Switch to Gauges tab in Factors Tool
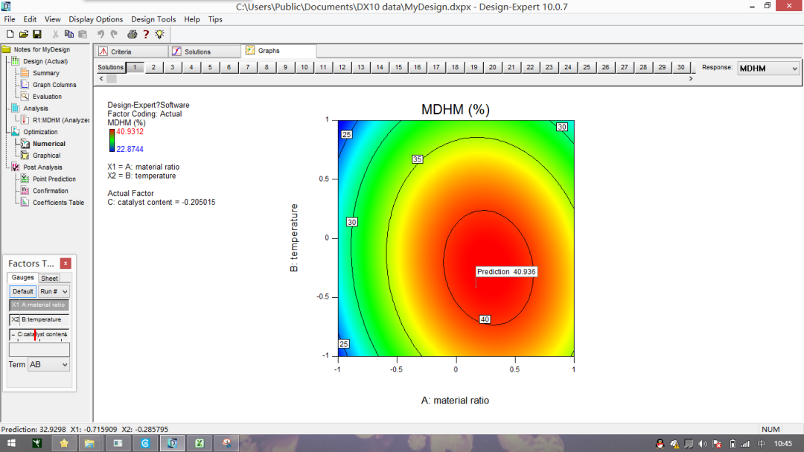 tap(22, 278)
